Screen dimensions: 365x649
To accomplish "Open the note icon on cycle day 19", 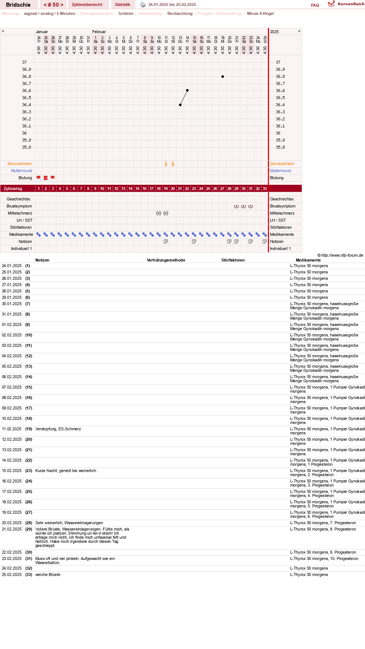I will (x=166, y=241).
